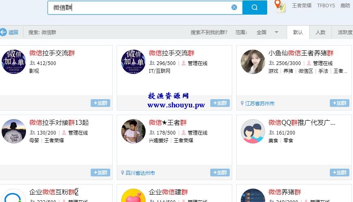Click the 微信区 tag
Screen dimensions: 353x202
(305, 71)
